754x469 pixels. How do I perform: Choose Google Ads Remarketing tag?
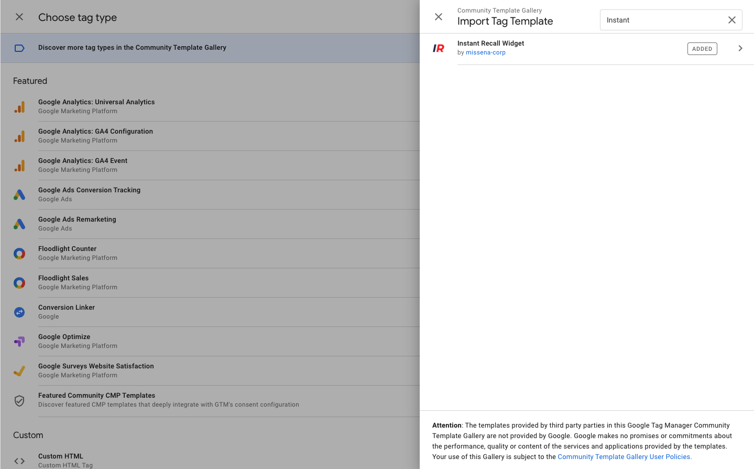(210, 224)
